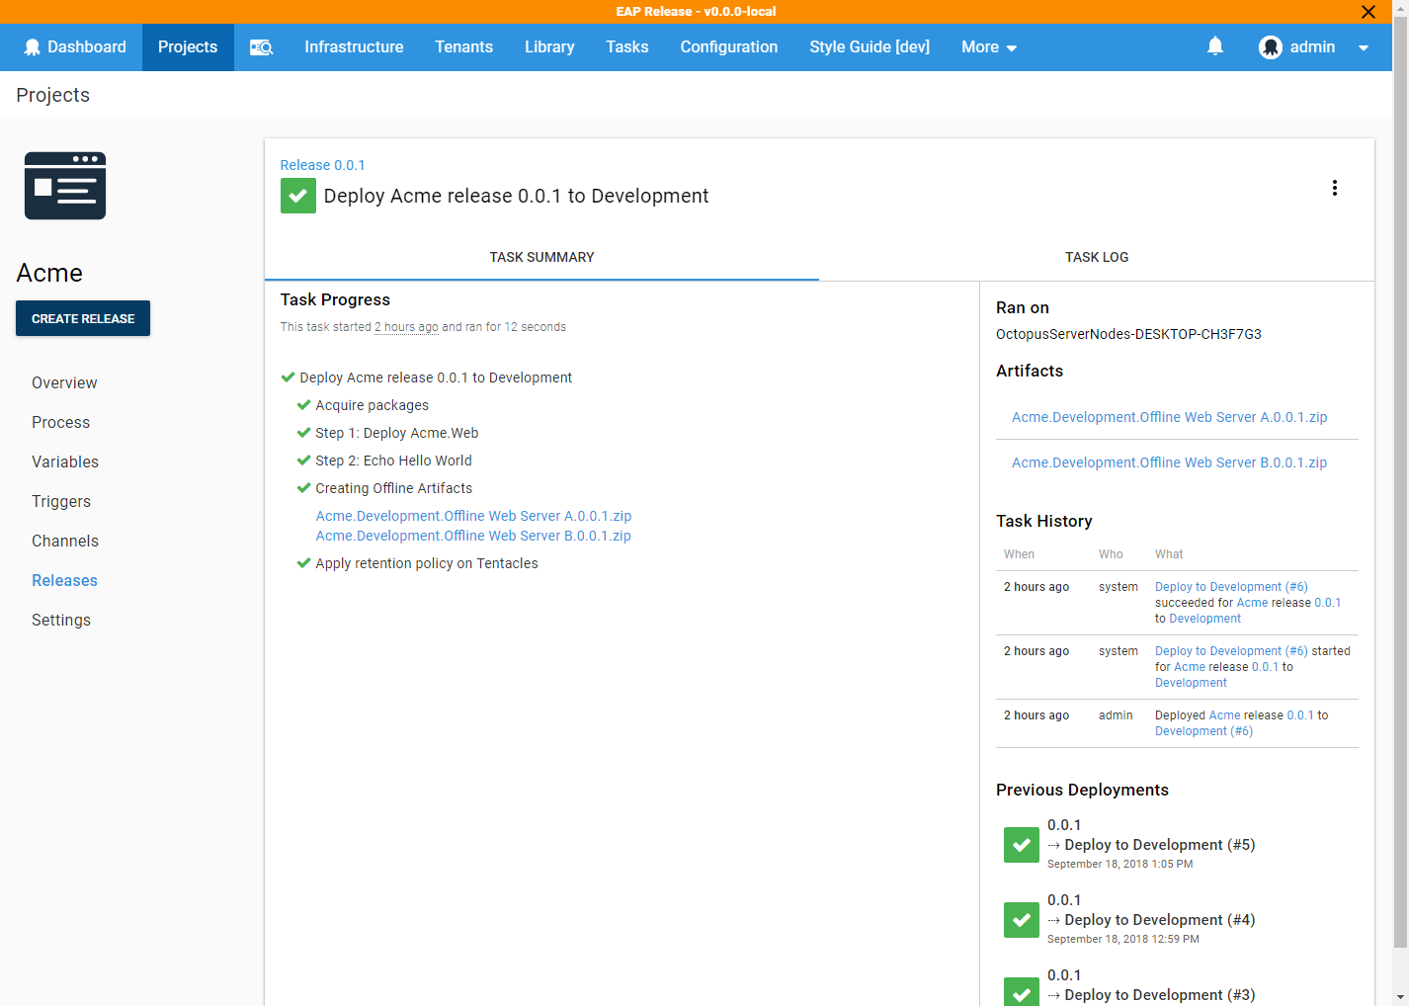
Task: Click Deploy to Development (#6) link in started history row
Action: 1231,651
